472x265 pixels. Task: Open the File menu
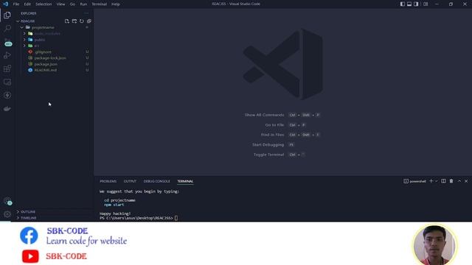pyautogui.click(x=16, y=4)
